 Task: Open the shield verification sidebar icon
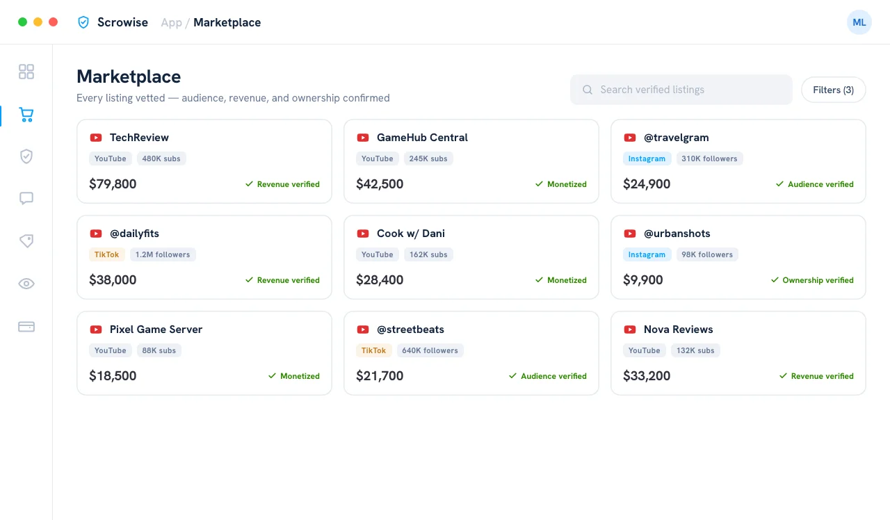26,156
